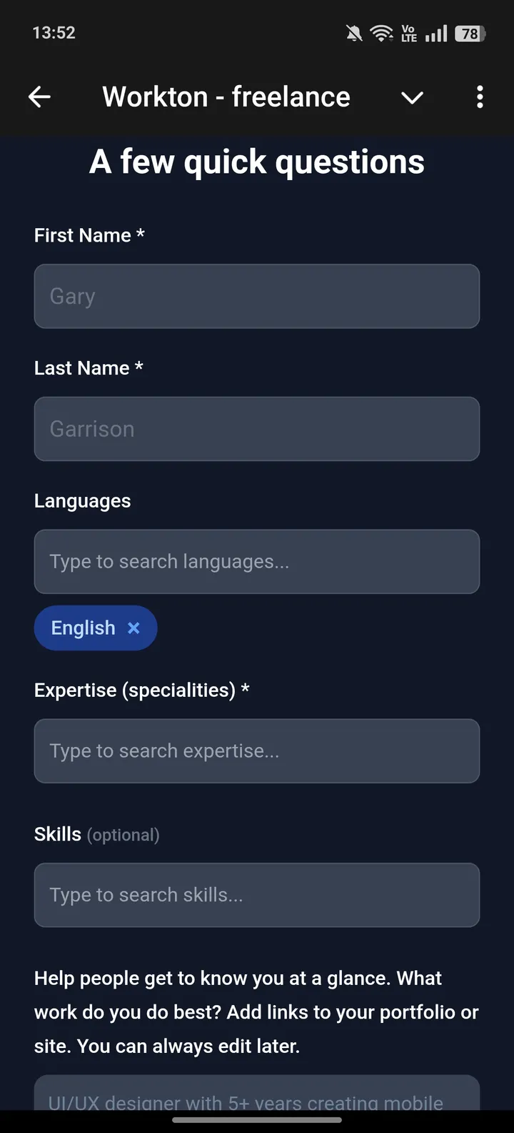This screenshot has width=514, height=1133.
Task: Tap the clock showing 13:52
Action: (54, 32)
